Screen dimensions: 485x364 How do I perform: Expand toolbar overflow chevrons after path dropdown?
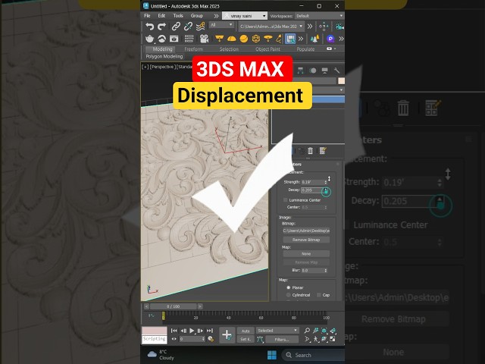pos(310,27)
